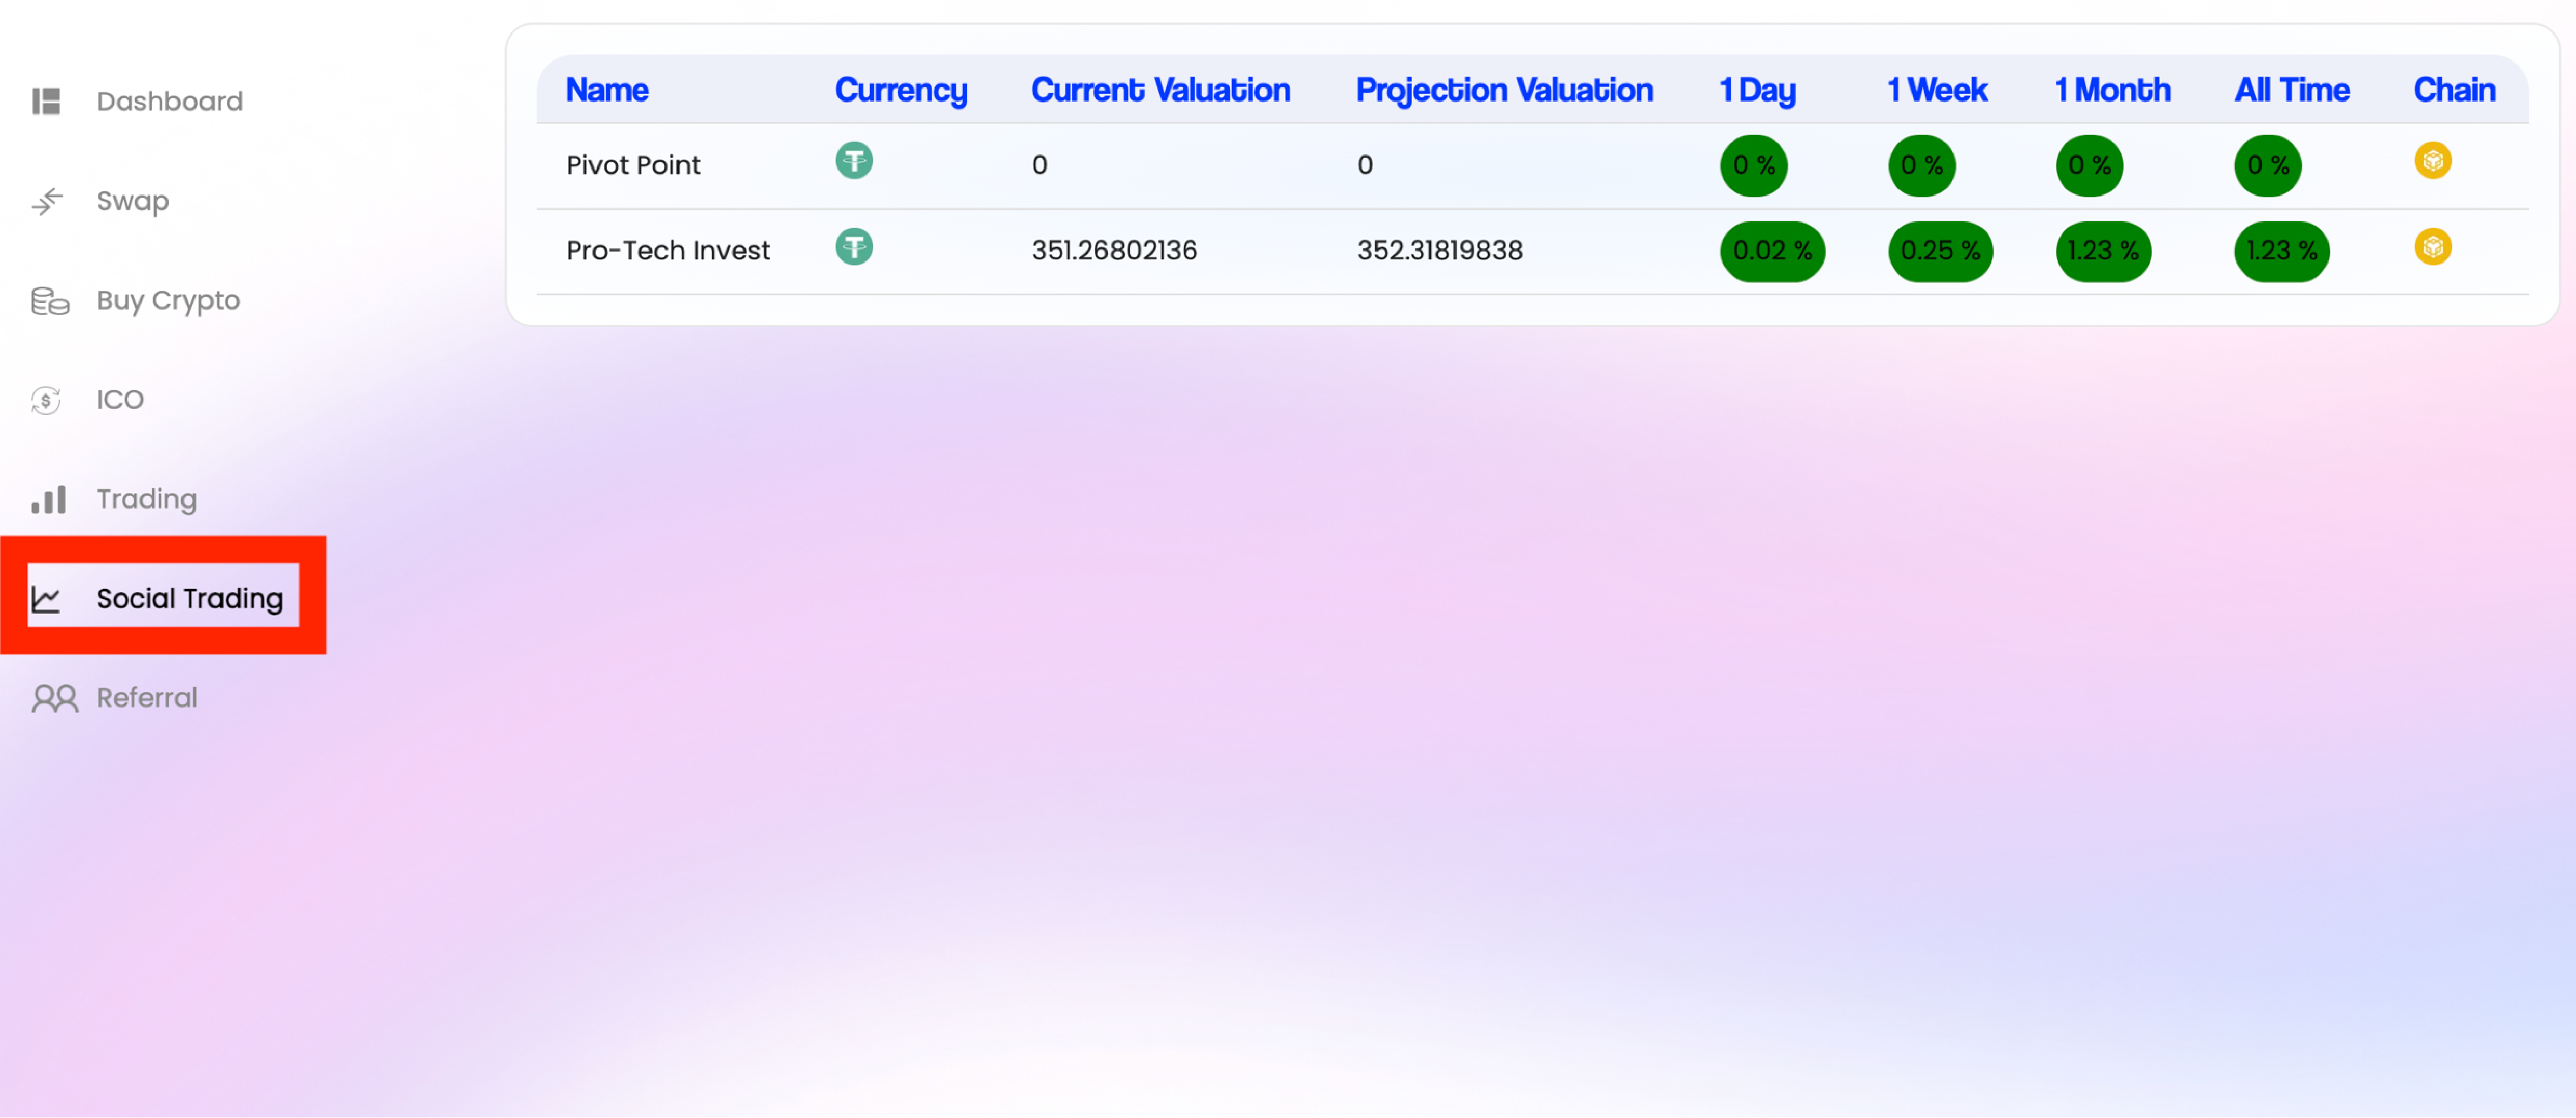This screenshot has height=1118, width=2576.
Task: Go to the Referral menu label
Action: pos(147,698)
